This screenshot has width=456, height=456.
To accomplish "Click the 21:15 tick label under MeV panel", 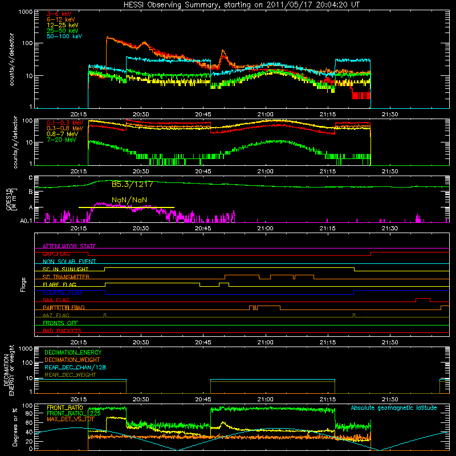I will pos(327,172).
